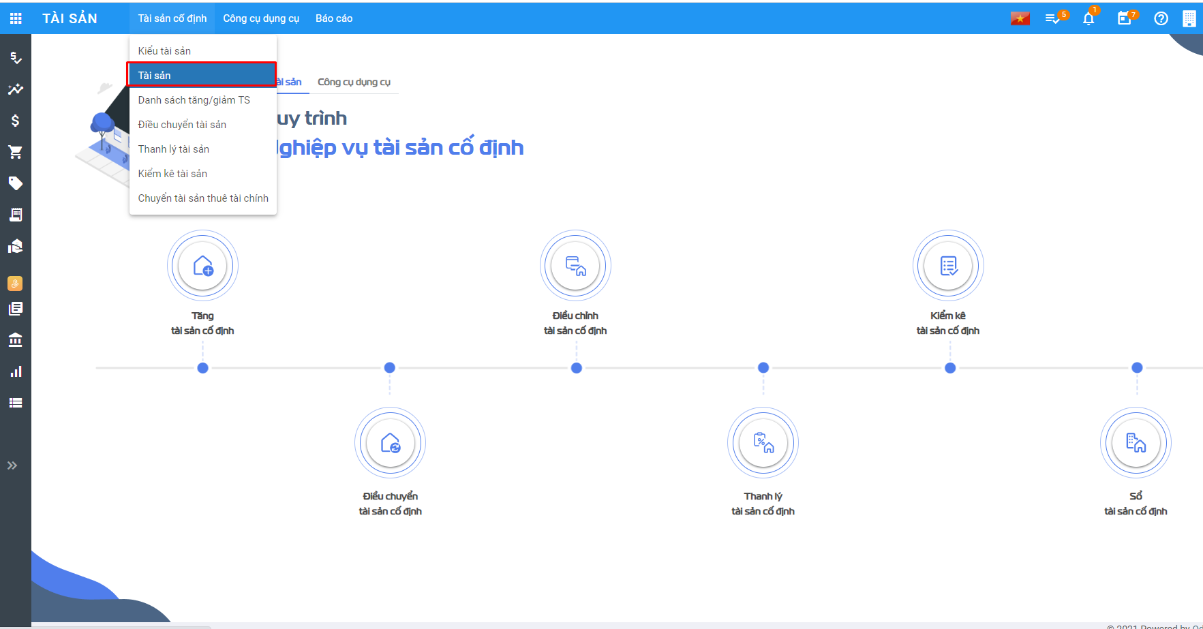
Task: Open the Tài sản cố định dropdown menu
Action: tap(172, 18)
